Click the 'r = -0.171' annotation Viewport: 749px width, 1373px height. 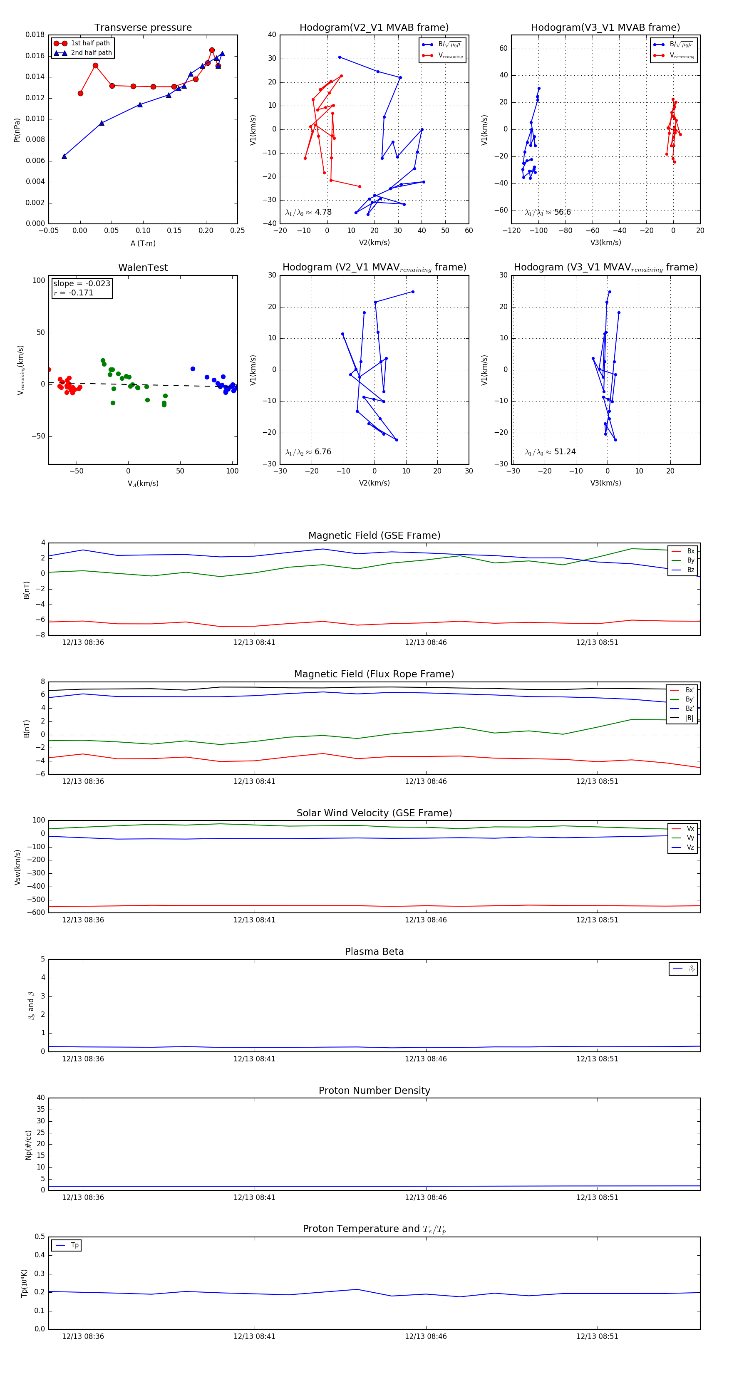(74, 292)
